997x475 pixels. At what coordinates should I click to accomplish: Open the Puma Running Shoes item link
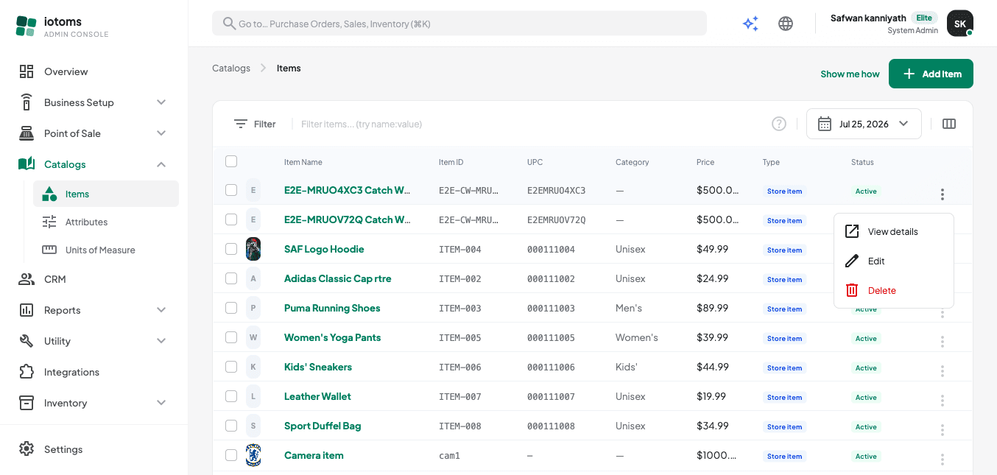coord(332,308)
